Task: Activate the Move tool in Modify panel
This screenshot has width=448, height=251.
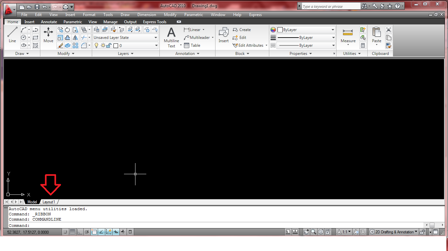Action: (48, 33)
